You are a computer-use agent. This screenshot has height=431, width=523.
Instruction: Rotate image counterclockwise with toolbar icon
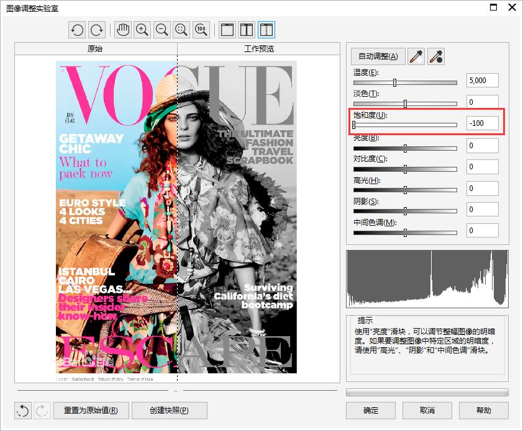77,30
